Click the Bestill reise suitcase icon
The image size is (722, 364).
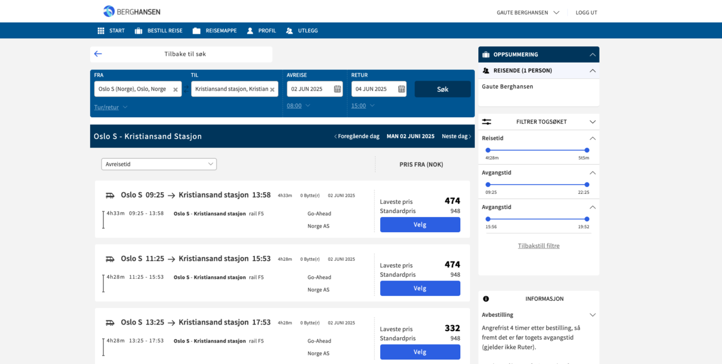click(138, 30)
